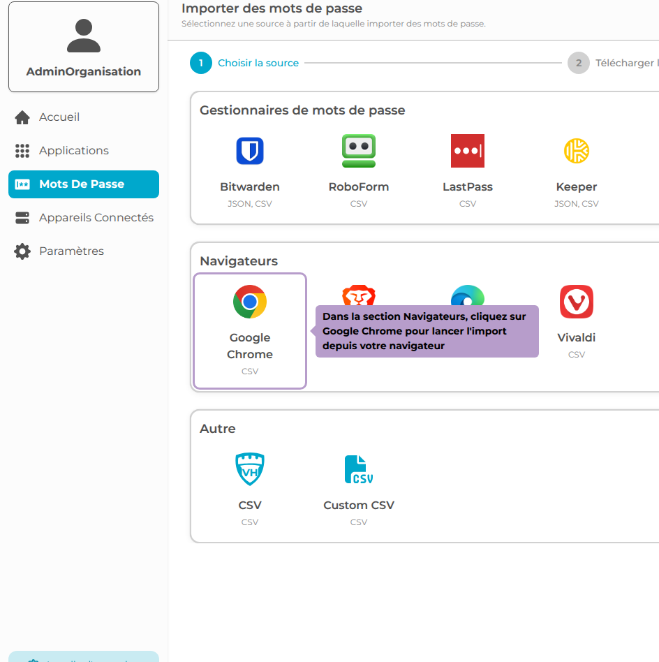Open Appareils Connectés page

point(84,218)
